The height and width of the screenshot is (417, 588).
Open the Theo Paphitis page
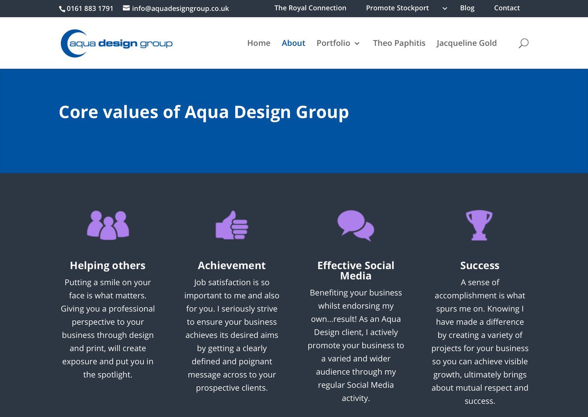pos(399,43)
